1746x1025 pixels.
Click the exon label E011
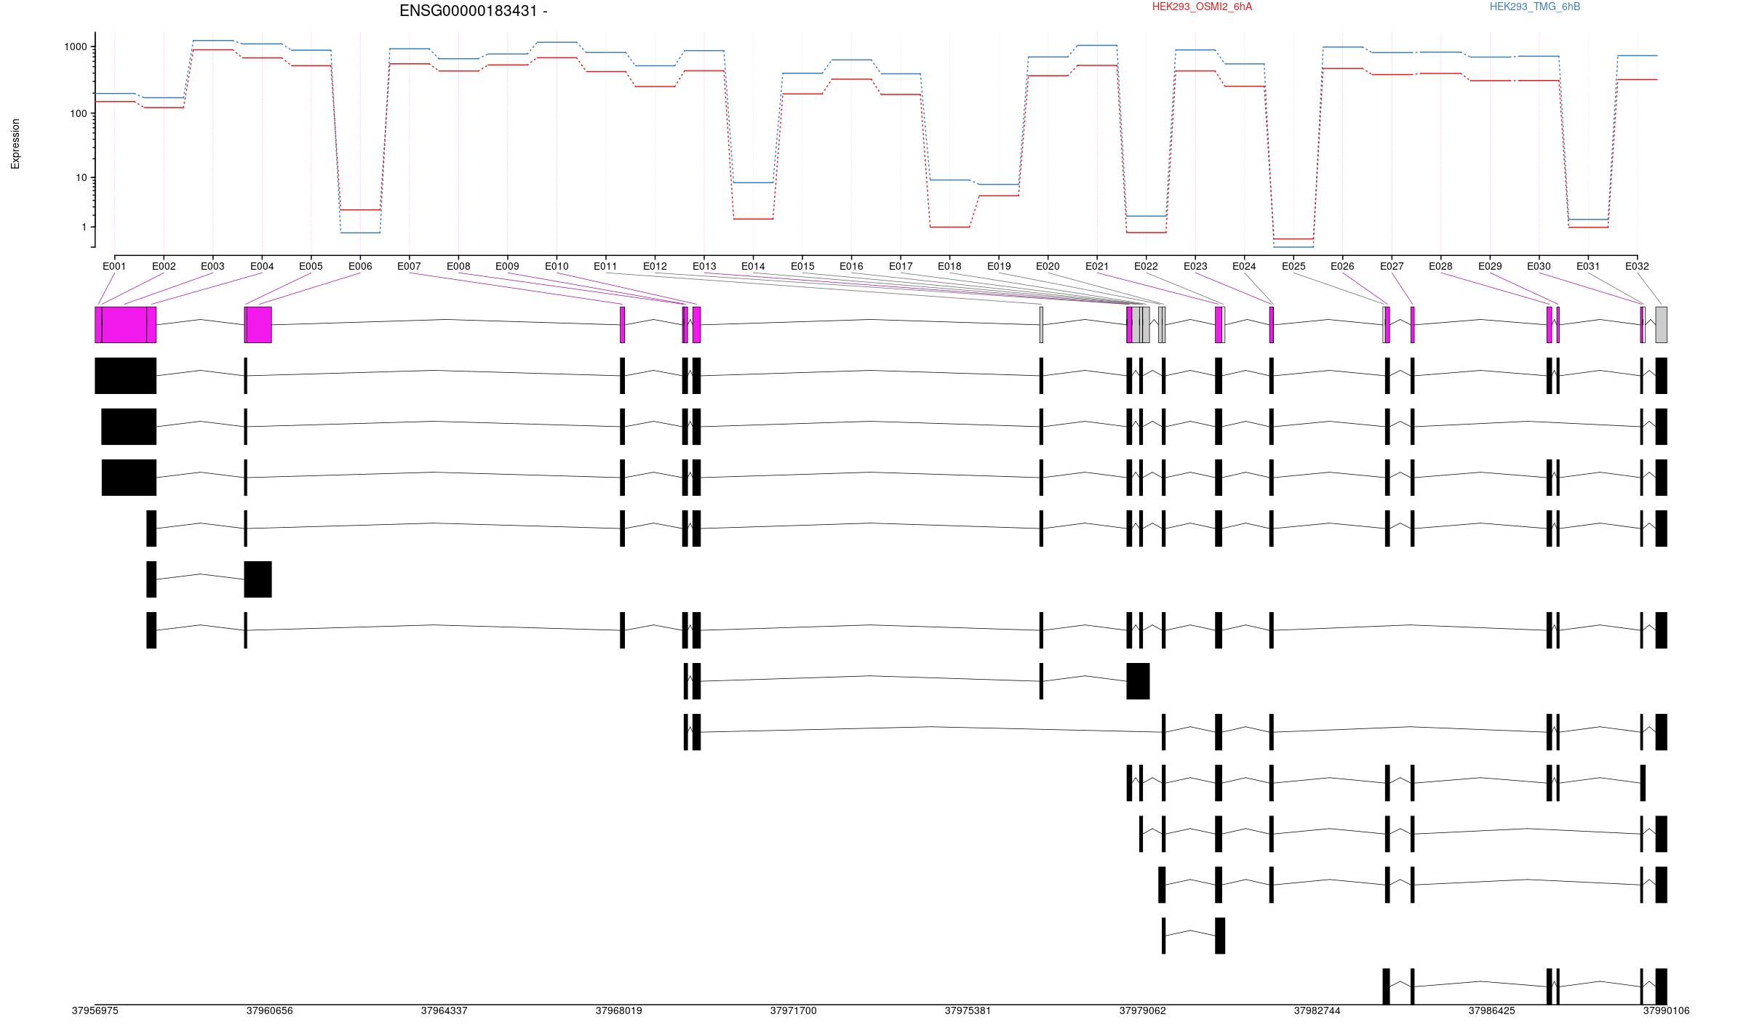605,266
